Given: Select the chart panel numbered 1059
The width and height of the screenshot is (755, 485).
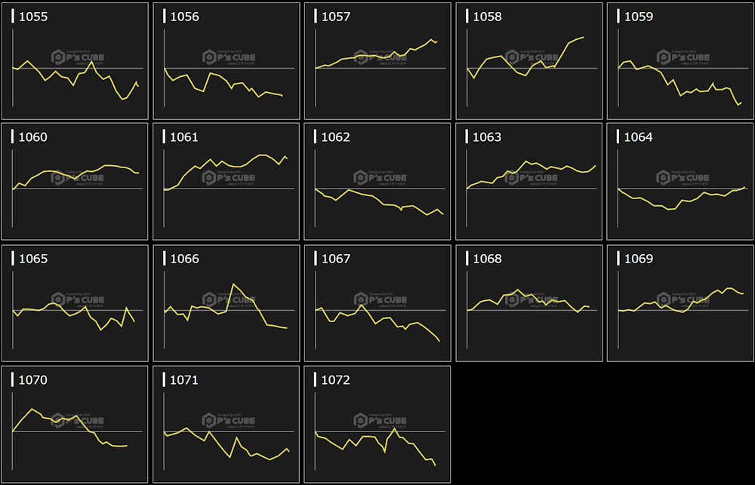Looking at the screenshot, I should pos(680,61).
